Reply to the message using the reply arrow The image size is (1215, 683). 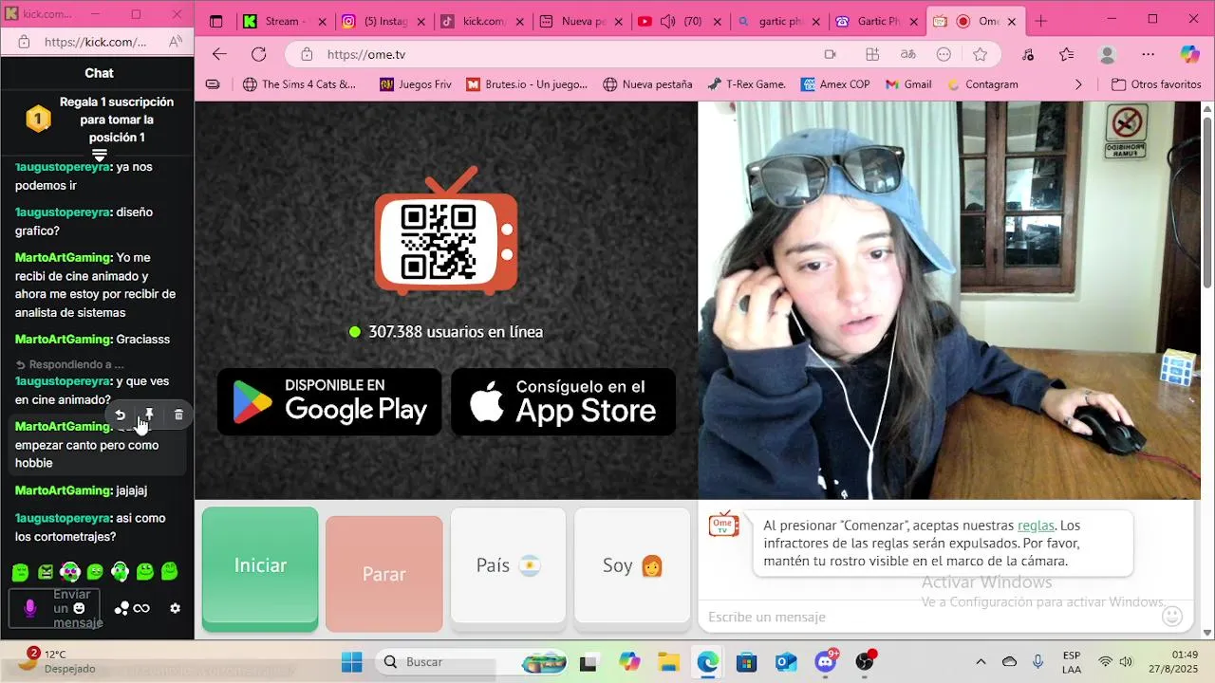point(120,415)
